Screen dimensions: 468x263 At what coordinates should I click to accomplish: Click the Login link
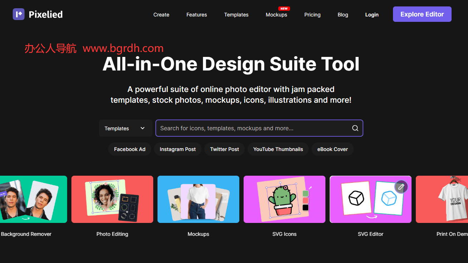(372, 15)
